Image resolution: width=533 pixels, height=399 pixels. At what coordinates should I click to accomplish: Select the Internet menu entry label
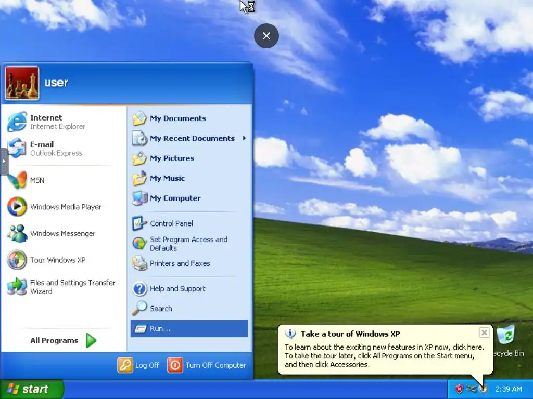46,118
